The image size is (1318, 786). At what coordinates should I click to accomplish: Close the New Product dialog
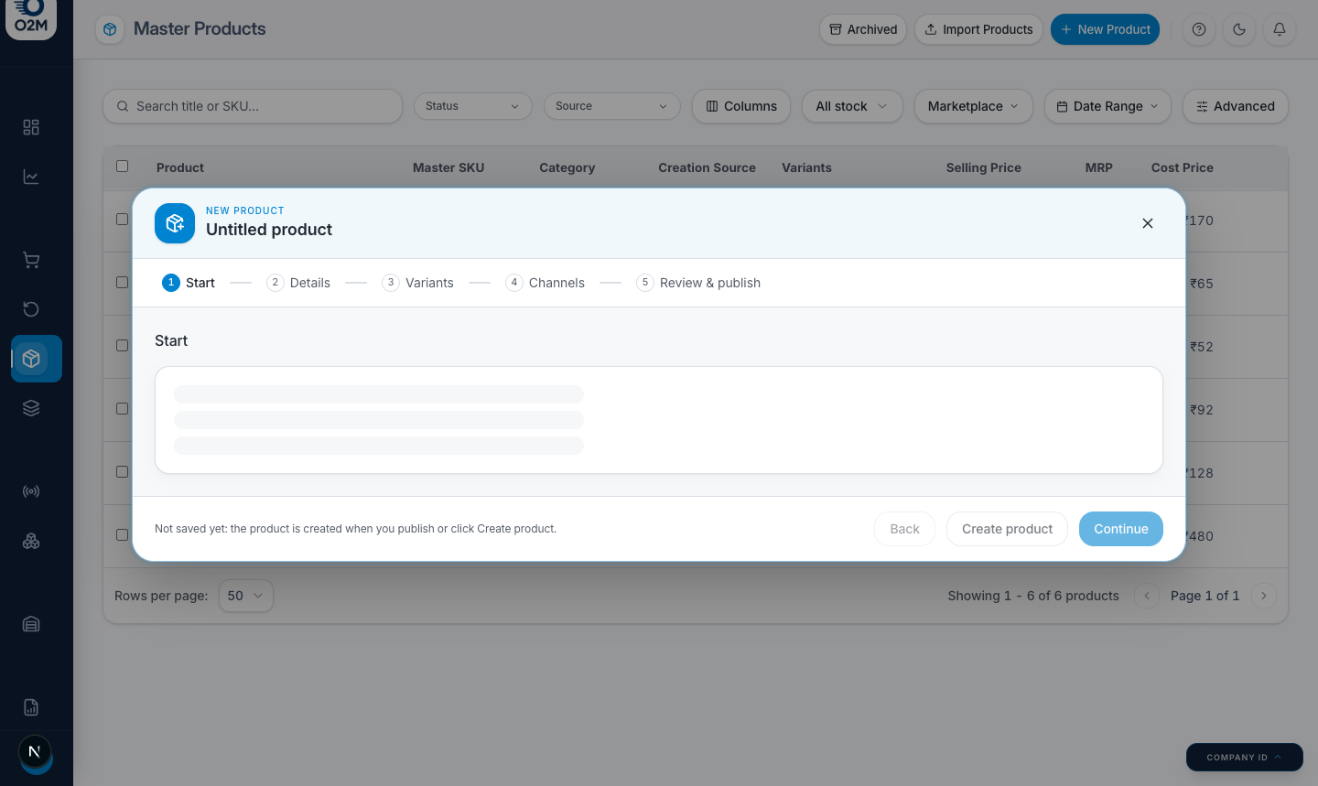click(1148, 223)
